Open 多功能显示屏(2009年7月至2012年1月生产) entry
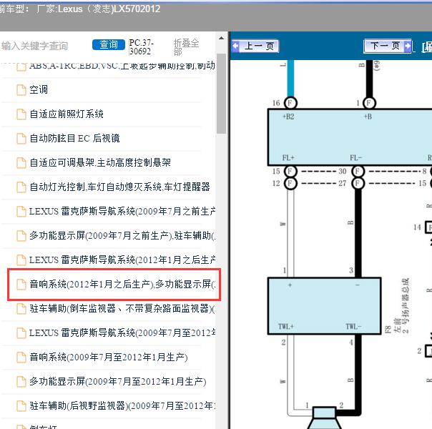The image size is (432, 429). pos(118,381)
